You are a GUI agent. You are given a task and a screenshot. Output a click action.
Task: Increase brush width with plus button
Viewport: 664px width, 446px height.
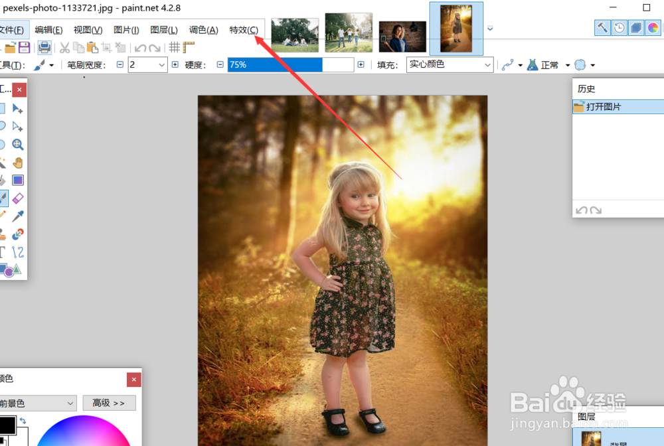coord(175,64)
